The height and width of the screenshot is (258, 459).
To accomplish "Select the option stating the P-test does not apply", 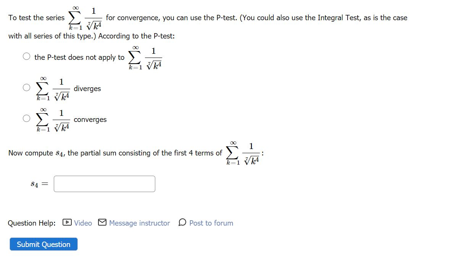I will (x=27, y=56).
